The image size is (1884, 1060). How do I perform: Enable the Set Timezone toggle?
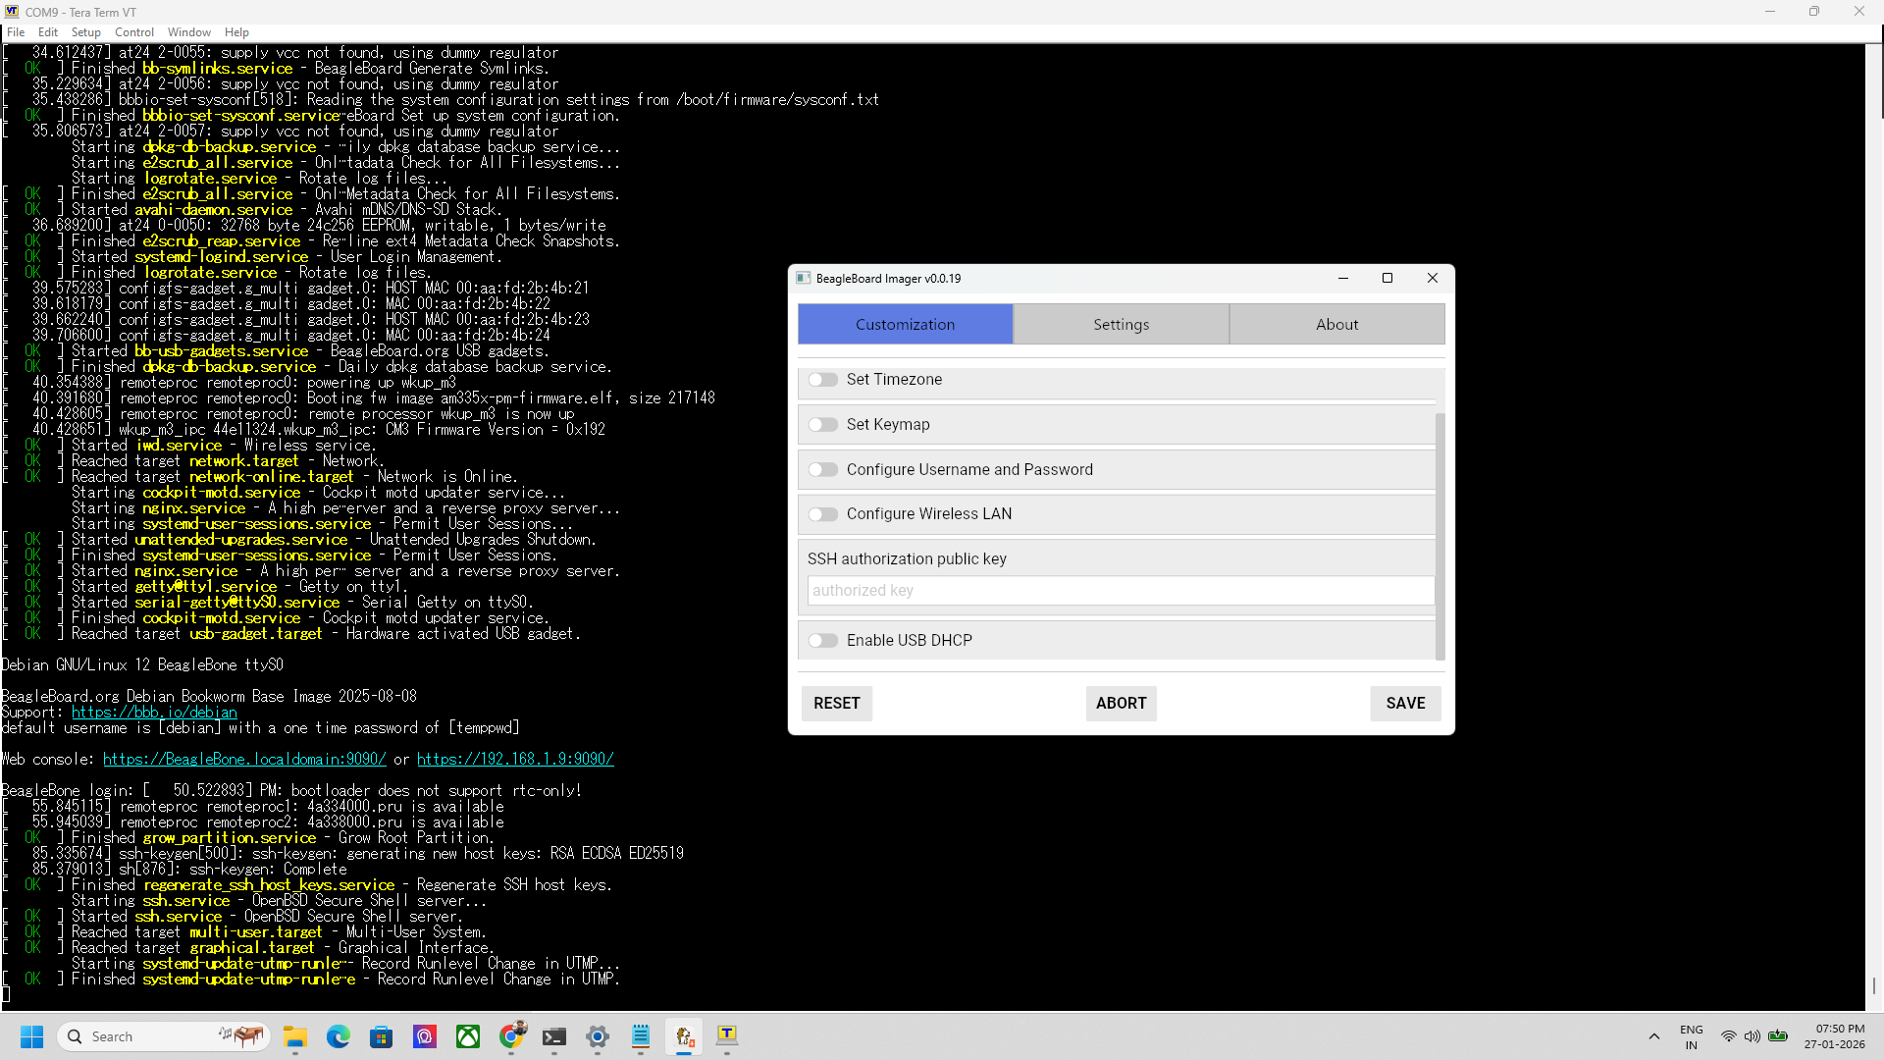(x=823, y=380)
